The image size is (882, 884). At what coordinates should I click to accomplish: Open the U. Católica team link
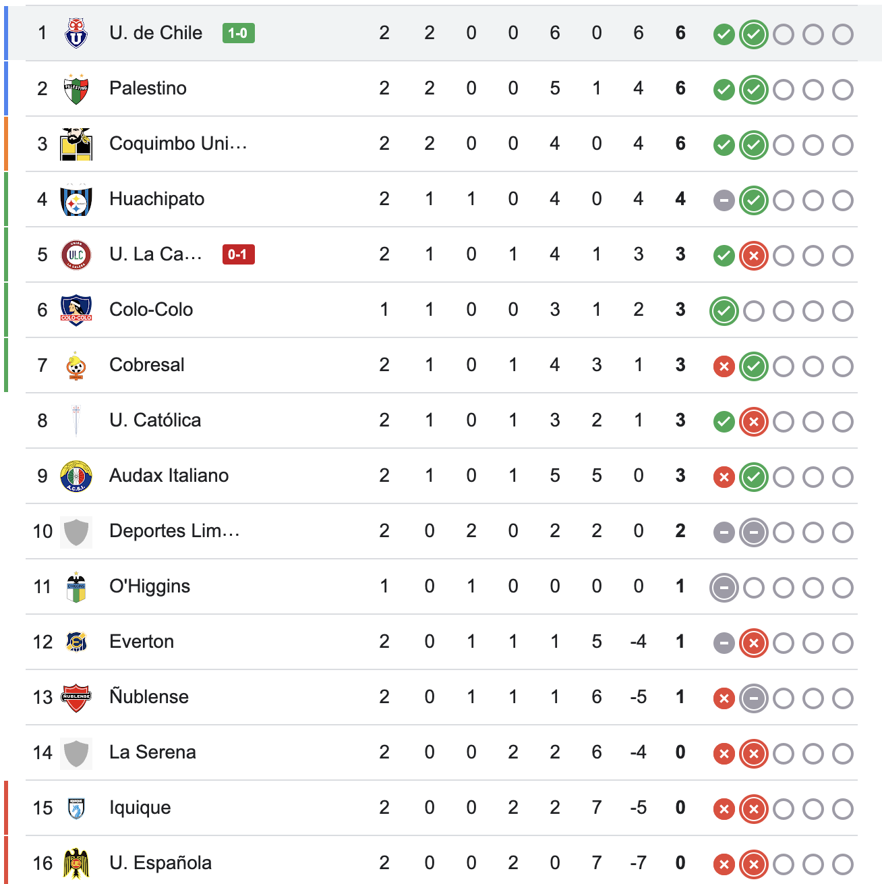pos(155,420)
